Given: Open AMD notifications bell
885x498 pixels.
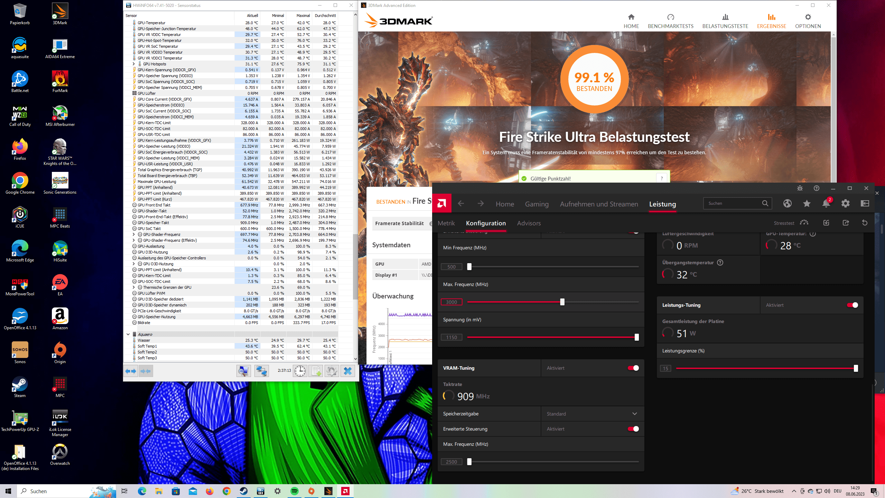Looking at the screenshot, I should coord(826,203).
